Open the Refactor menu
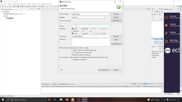 (x=16, y=4)
